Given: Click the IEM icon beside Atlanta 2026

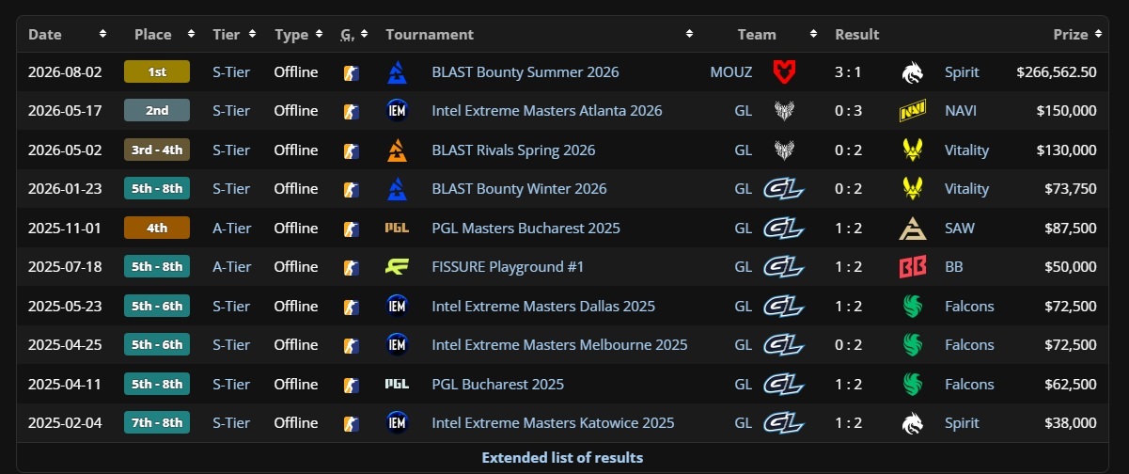Looking at the screenshot, I should 397,111.
